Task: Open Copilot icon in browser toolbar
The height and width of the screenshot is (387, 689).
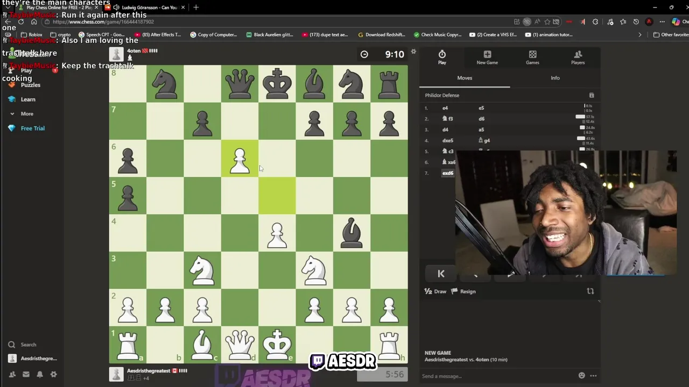Action: coord(676,22)
